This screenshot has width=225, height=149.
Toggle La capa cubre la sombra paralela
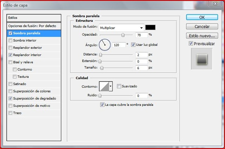pyautogui.click(x=102, y=105)
